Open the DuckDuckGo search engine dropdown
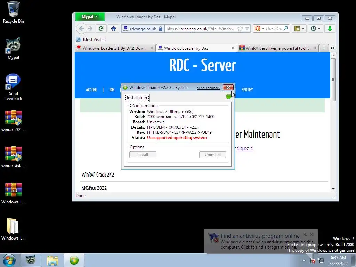Screen dimensions: 356x267 click(259, 29)
